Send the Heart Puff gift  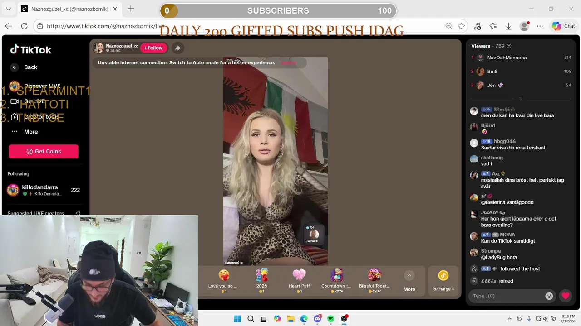pyautogui.click(x=299, y=281)
